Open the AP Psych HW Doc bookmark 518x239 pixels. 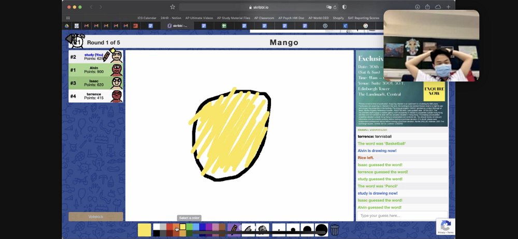tap(291, 18)
